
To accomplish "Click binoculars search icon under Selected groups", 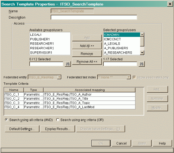I will click(x=141, y=64).
